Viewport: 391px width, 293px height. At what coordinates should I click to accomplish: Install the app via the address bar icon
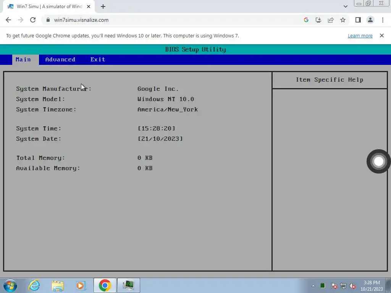(x=318, y=20)
